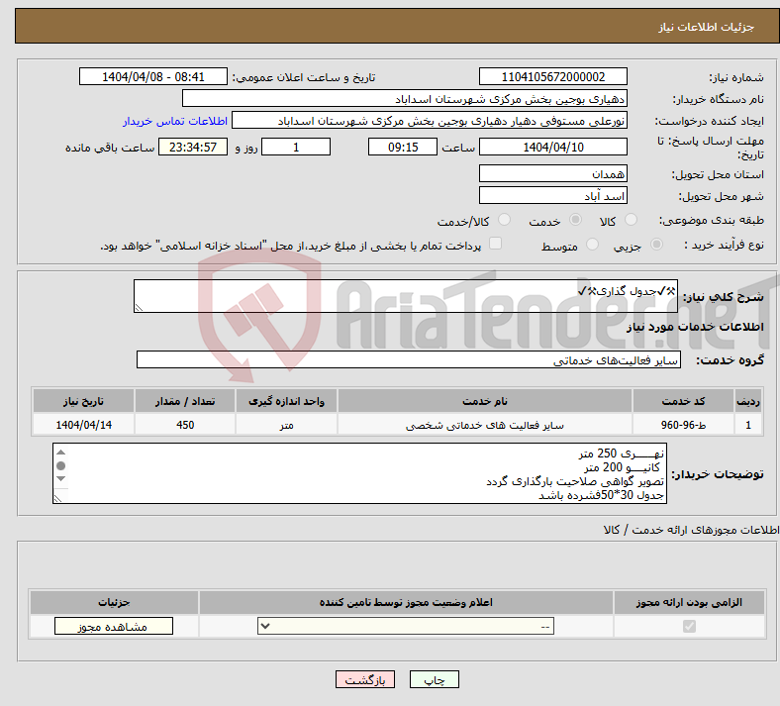Click the deadline time field 09:15

pyautogui.click(x=403, y=147)
